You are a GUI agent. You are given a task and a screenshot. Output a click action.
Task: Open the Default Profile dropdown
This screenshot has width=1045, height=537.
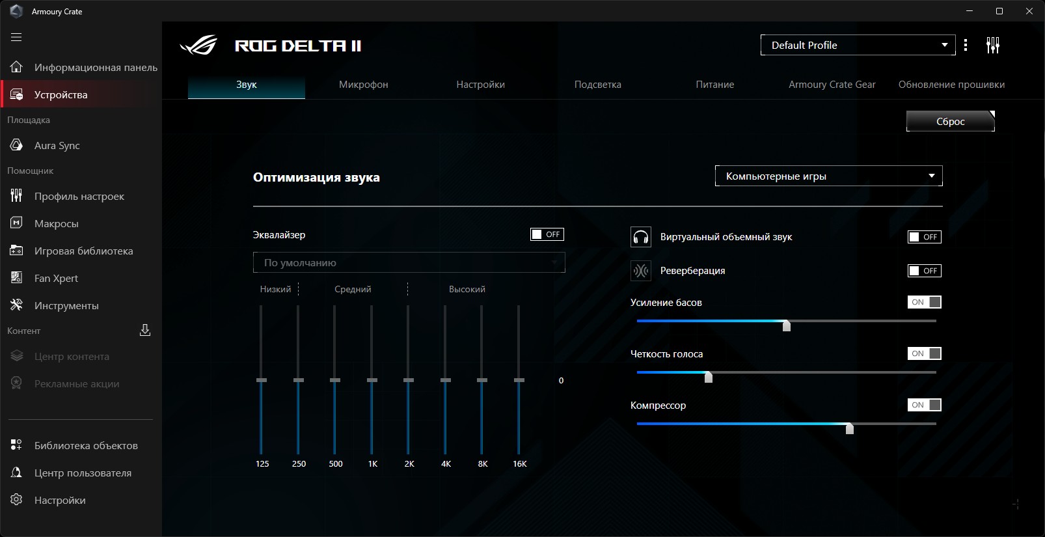[x=858, y=45]
